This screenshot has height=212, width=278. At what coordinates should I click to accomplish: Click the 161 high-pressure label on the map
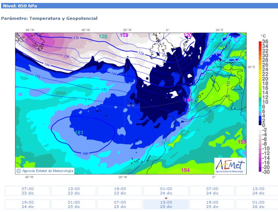click(79, 132)
